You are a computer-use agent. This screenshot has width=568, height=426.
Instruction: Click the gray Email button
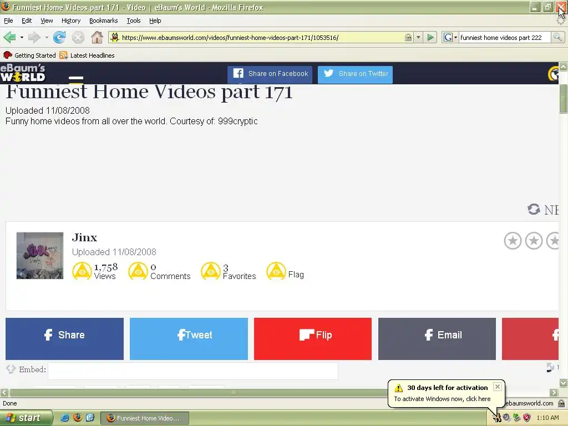coord(437,339)
